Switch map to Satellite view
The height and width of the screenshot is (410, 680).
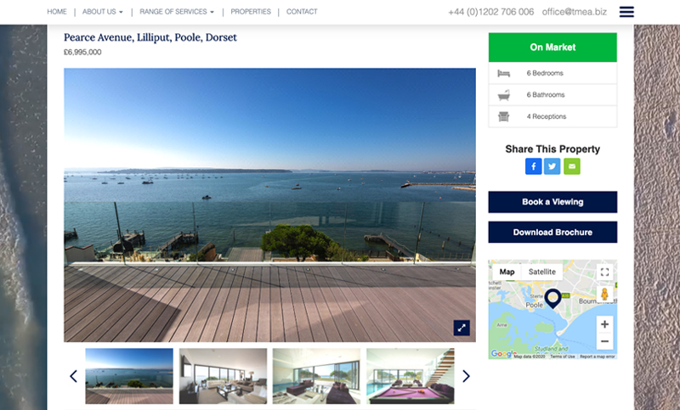542,272
